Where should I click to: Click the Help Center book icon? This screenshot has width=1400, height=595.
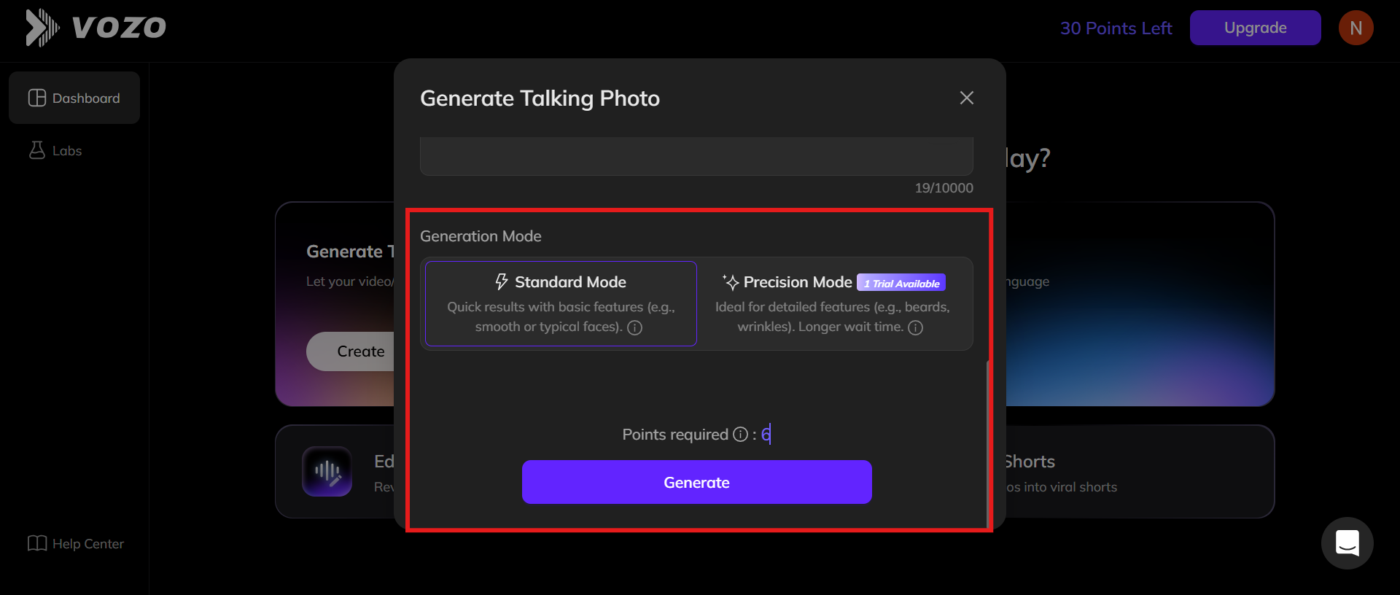point(36,543)
